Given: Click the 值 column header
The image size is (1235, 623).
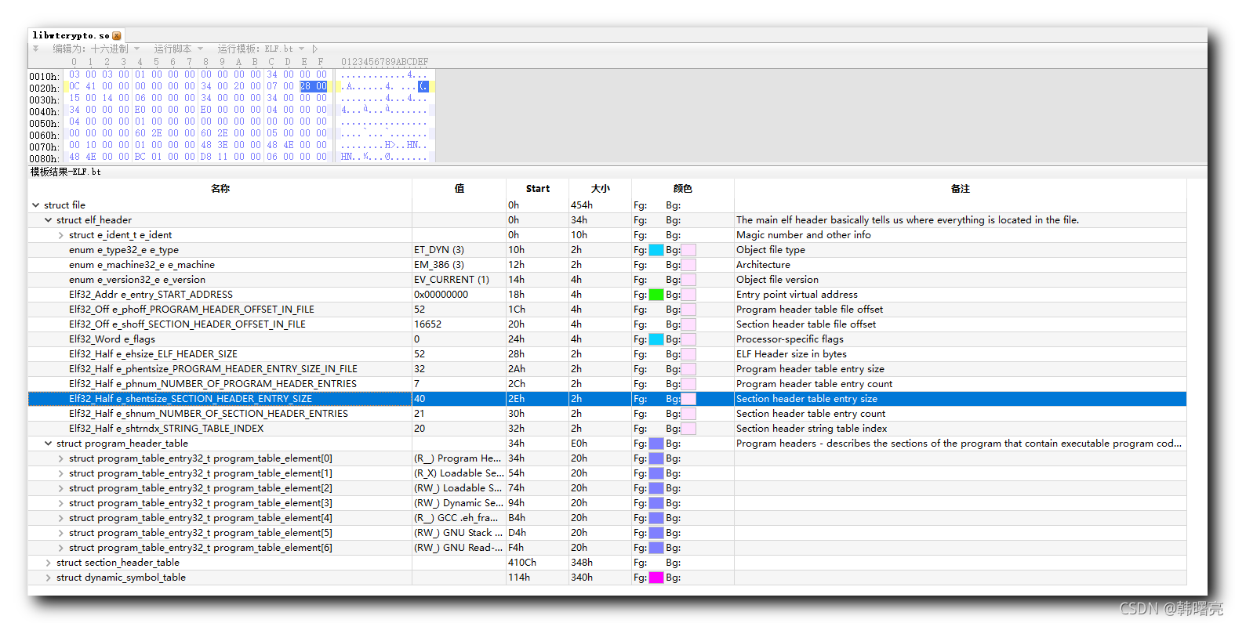Looking at the screenshot, I should (x=459, y=189).
